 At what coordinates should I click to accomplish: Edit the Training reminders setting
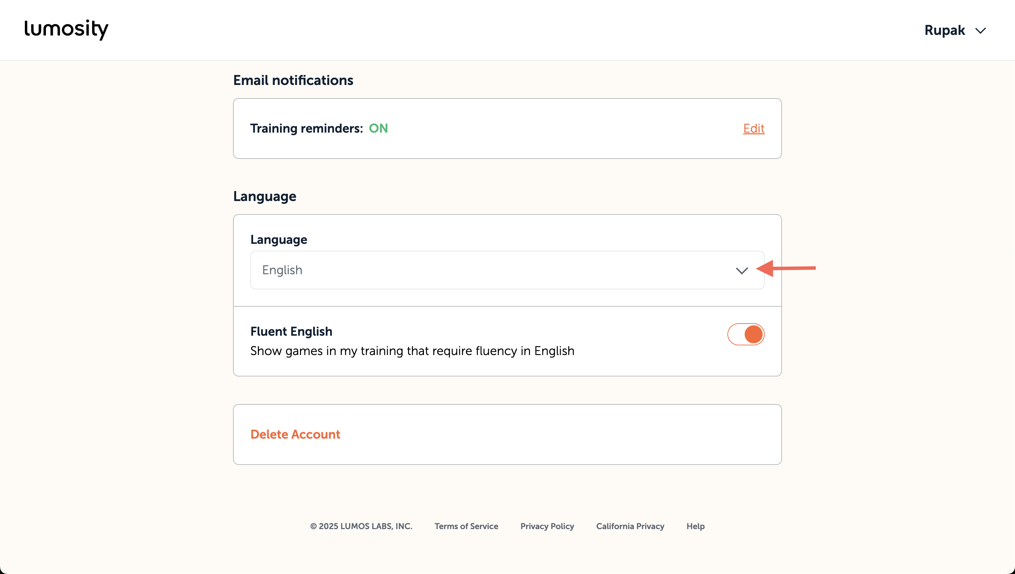coord(753,128)
